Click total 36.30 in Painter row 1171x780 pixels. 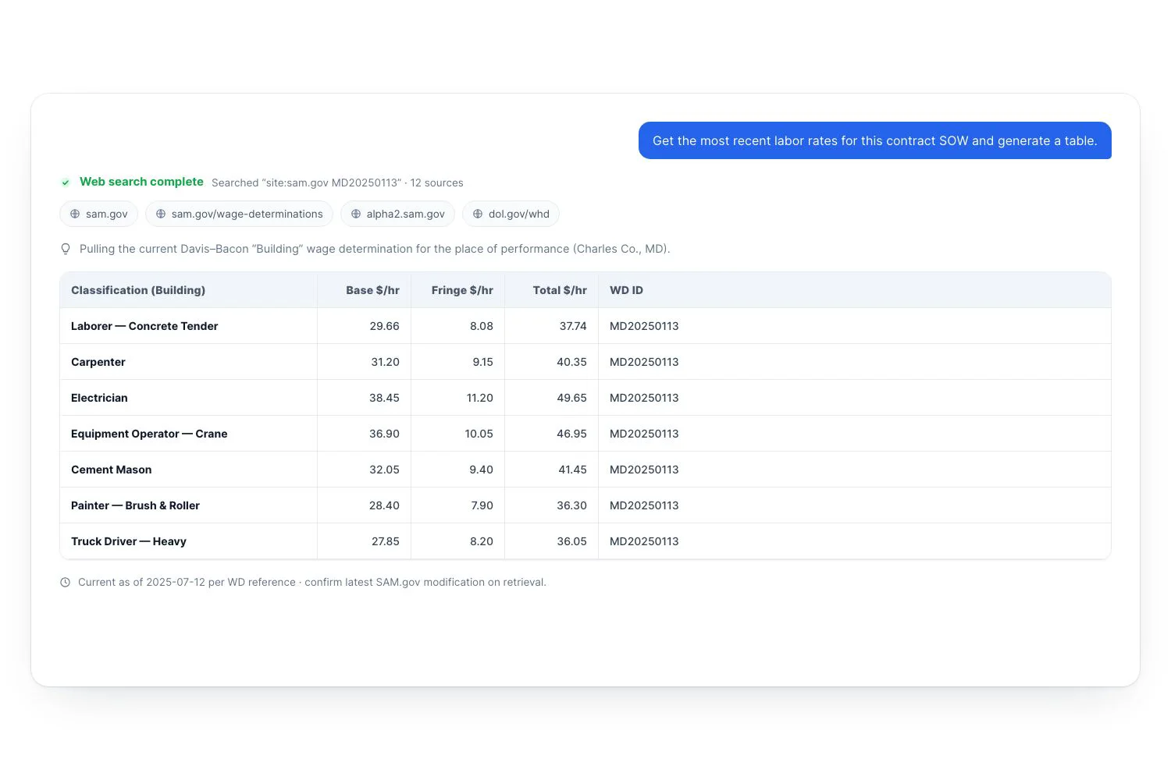pos(571,505)
